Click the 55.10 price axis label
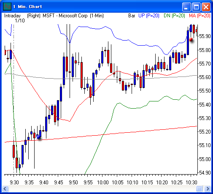 (x=205, y=145)
